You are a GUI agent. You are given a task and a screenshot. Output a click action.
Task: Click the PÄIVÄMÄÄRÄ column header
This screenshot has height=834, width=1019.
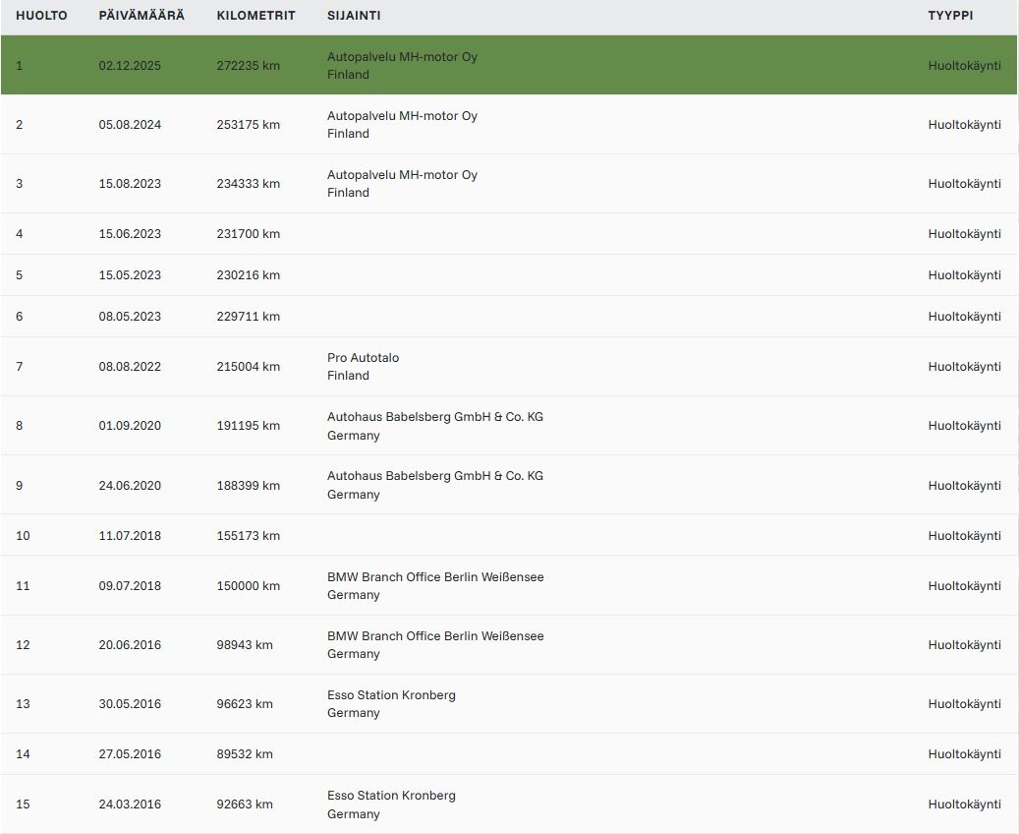click(142, 16)
